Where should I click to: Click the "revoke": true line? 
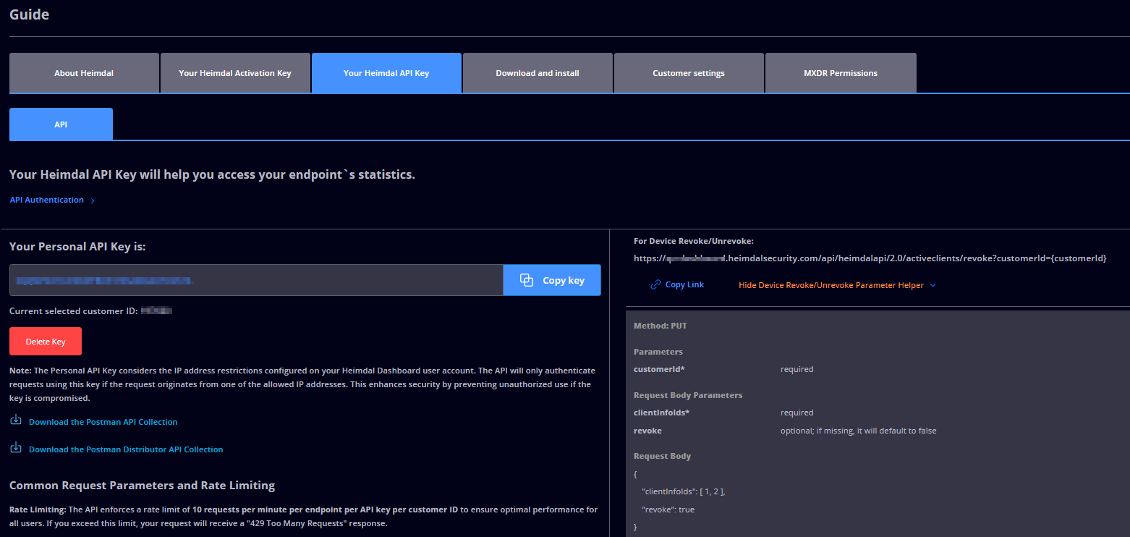point(668,509)
